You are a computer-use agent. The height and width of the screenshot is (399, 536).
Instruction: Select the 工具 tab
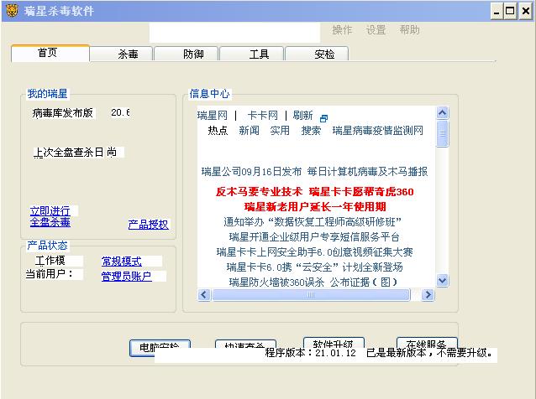click(251, 54)
